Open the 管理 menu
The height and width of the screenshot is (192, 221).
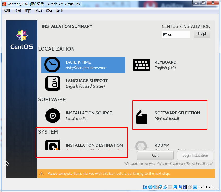7,11
